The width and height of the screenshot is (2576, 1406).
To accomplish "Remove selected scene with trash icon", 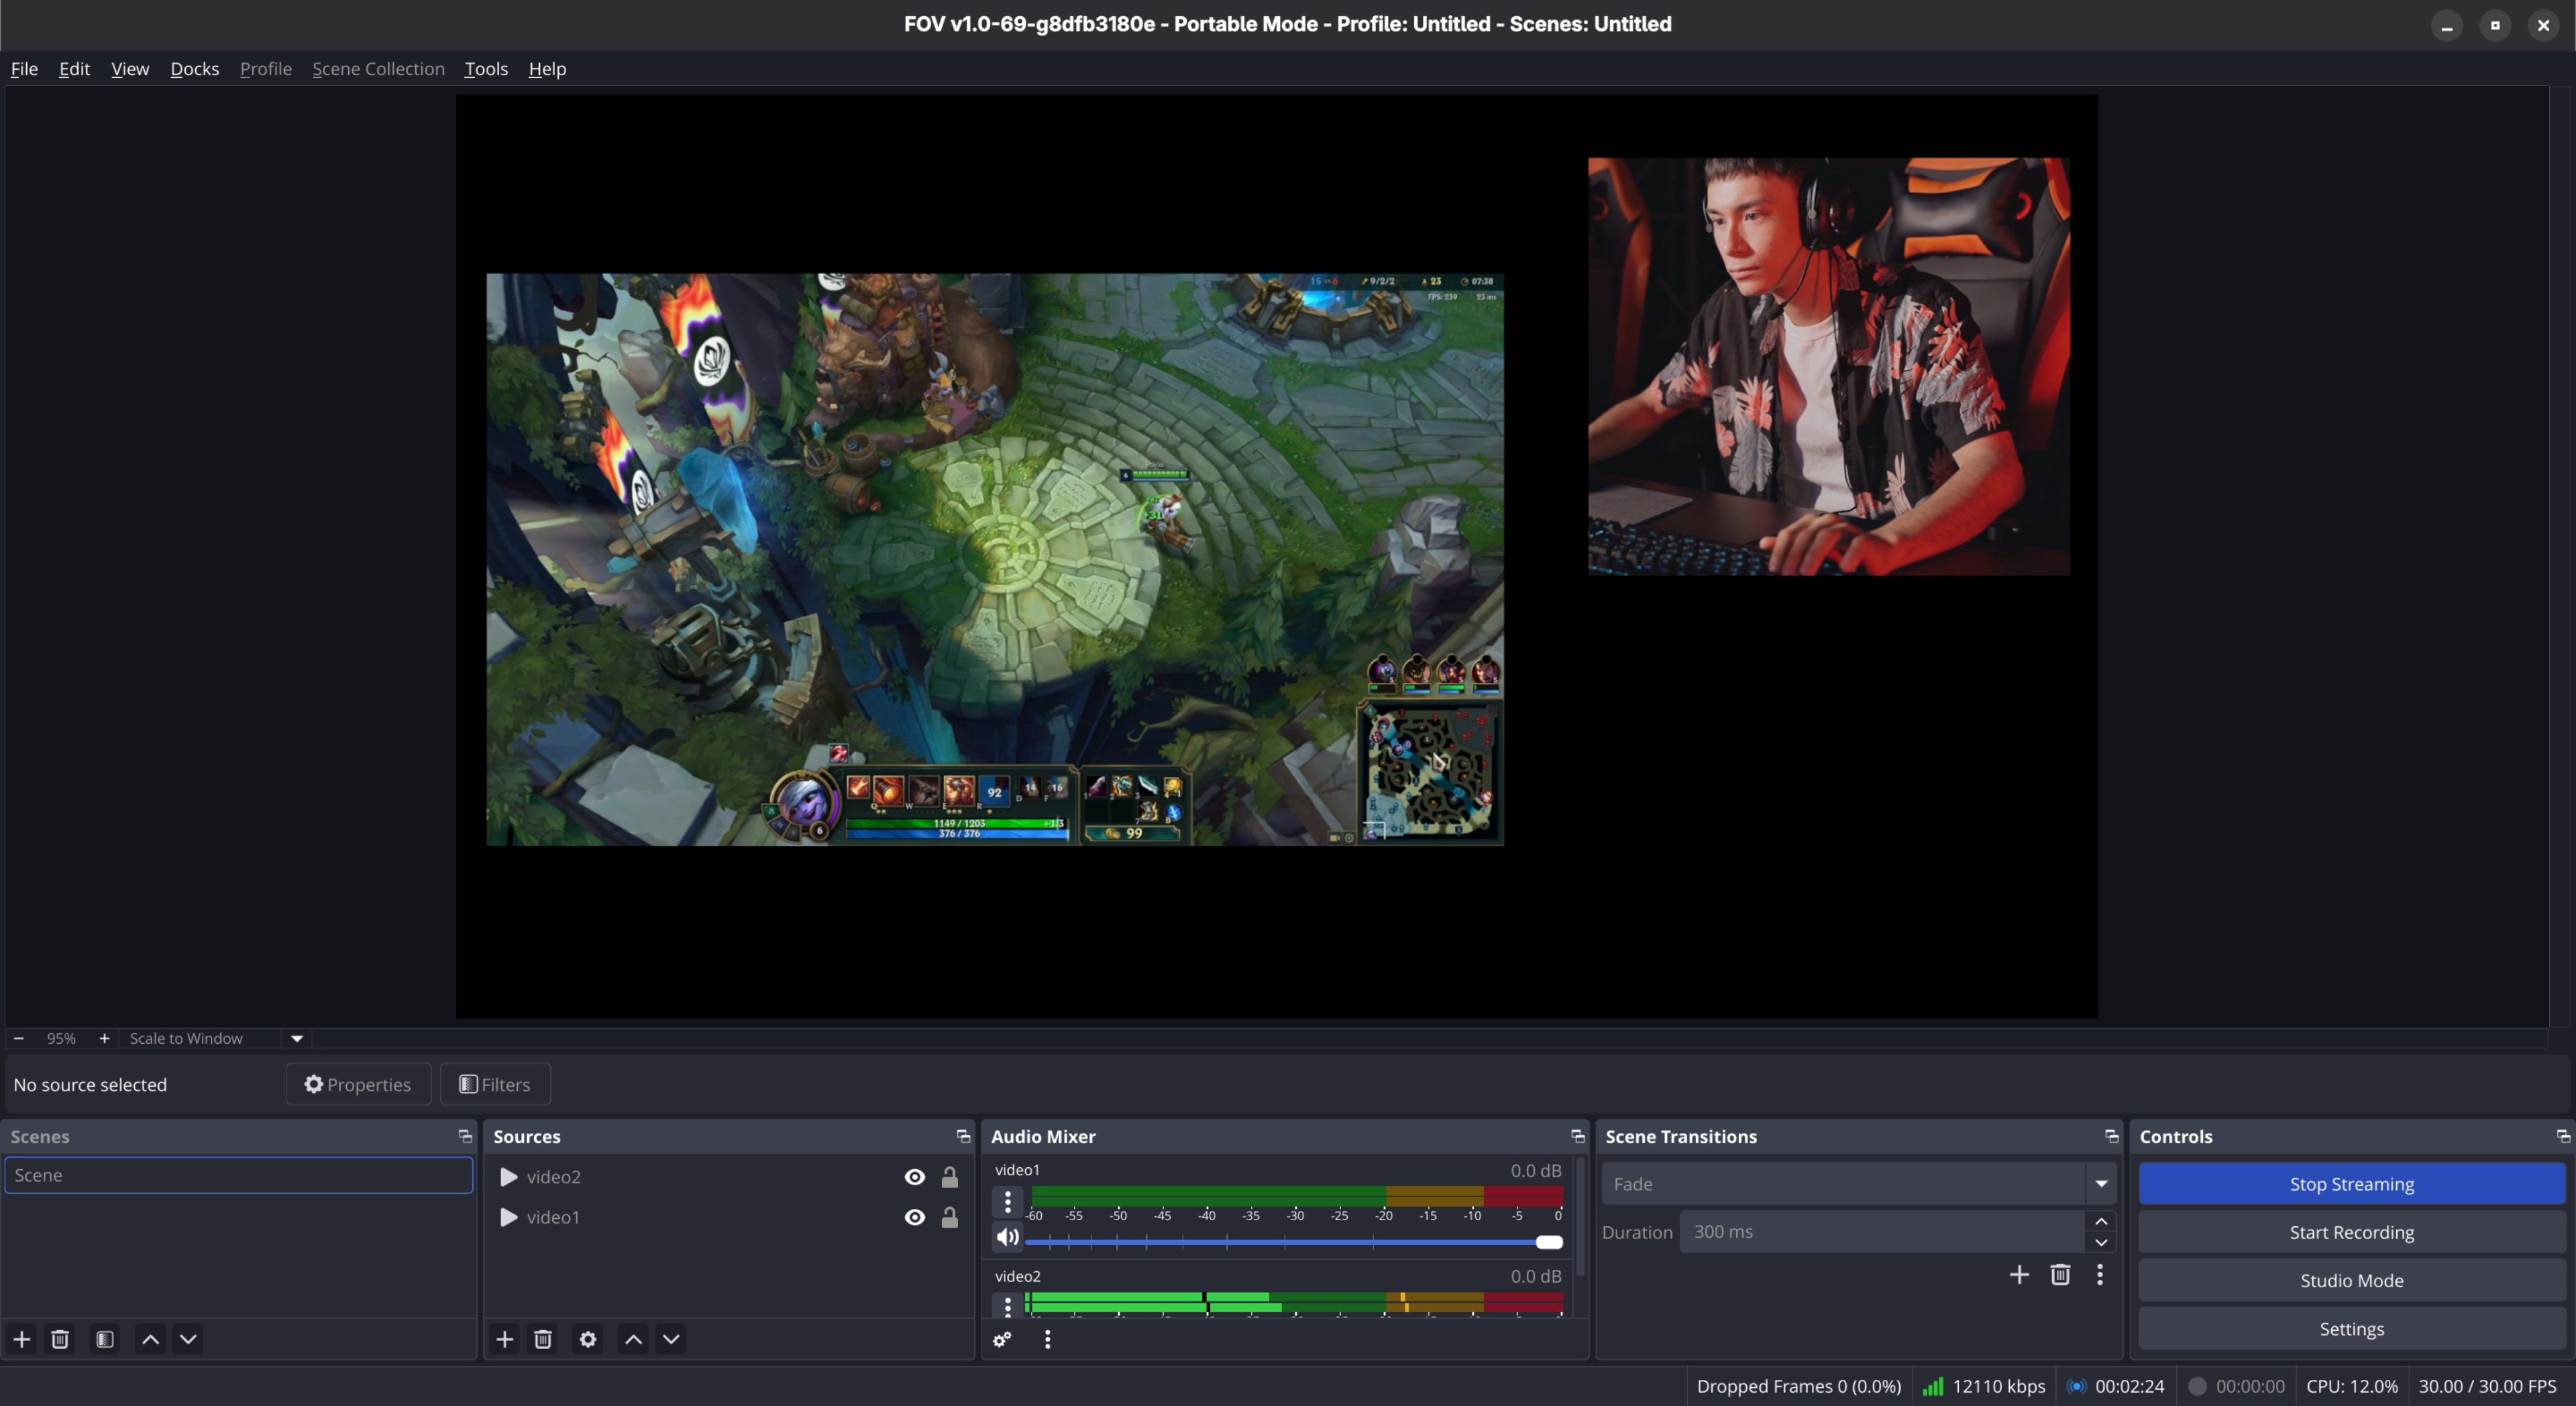I will [60, 1339].
